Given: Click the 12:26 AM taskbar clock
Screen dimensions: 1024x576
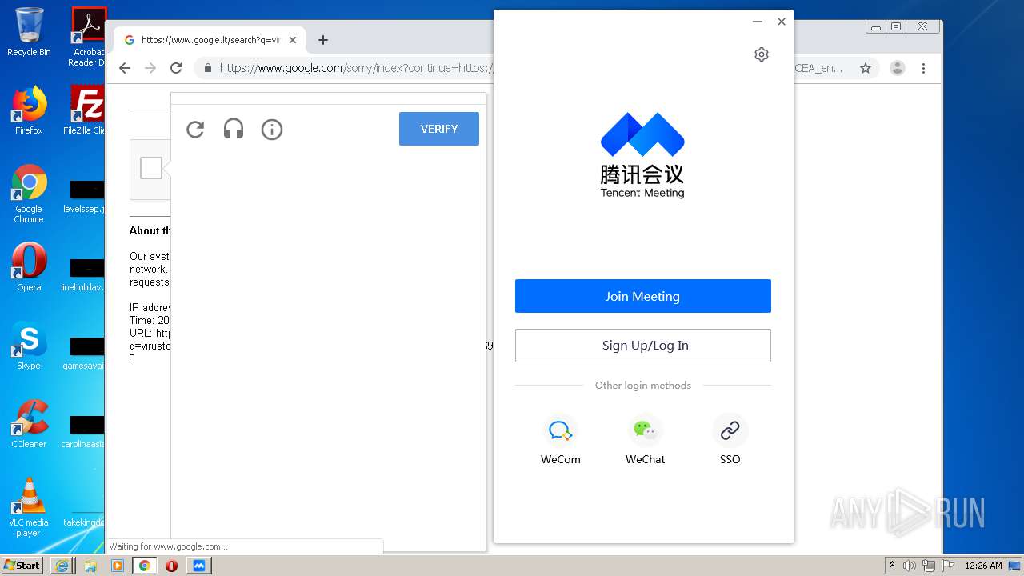Looking at the screenshot, I should pos(983,566).
